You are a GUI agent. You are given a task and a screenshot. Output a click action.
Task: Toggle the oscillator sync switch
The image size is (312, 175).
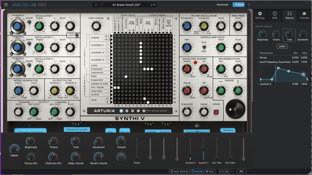[x=76, y=35]
